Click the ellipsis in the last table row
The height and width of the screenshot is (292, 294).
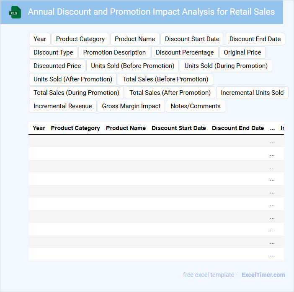pyautogui.click(x=272, y=255)
